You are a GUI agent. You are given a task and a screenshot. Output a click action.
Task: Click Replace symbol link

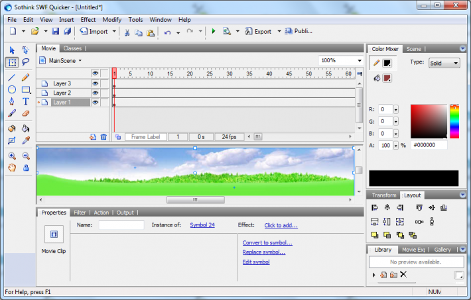click(264, 252)
